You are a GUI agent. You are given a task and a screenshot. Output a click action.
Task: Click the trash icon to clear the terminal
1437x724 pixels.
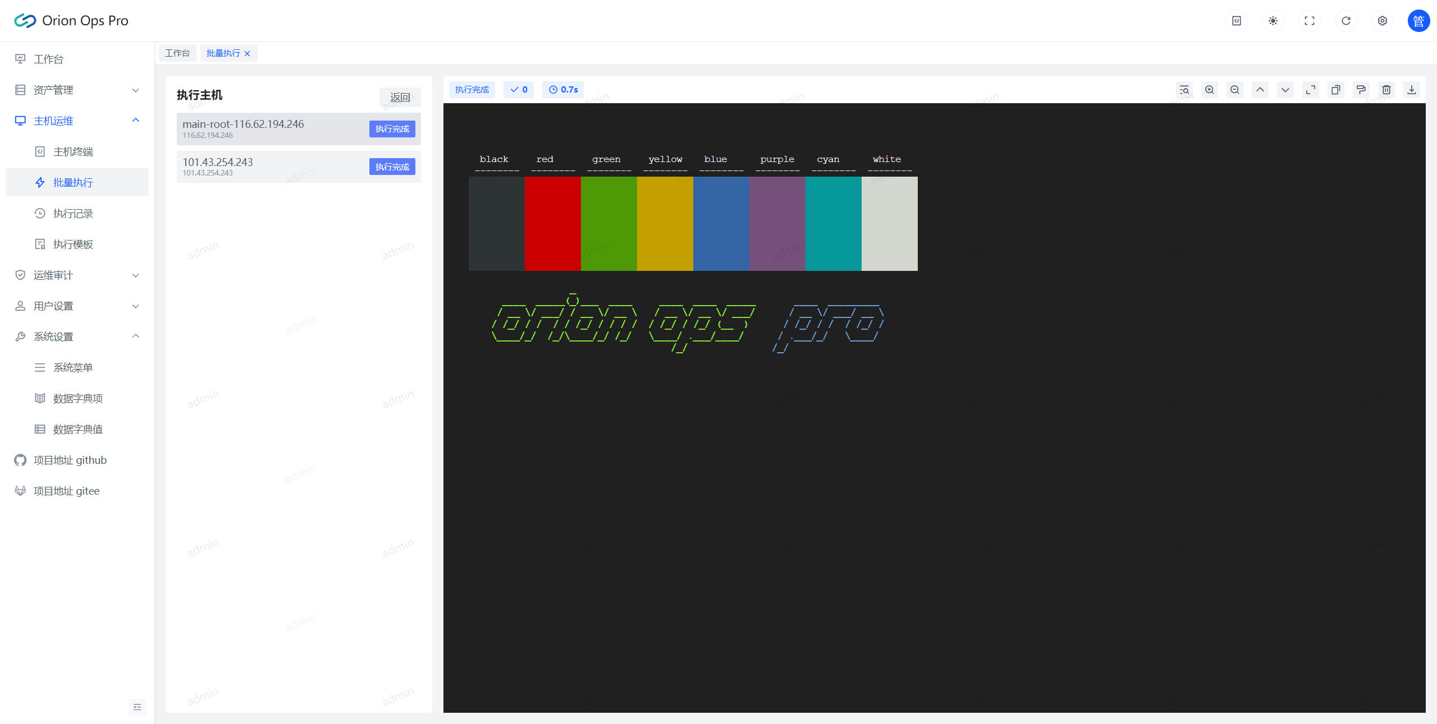point(1386,90)
